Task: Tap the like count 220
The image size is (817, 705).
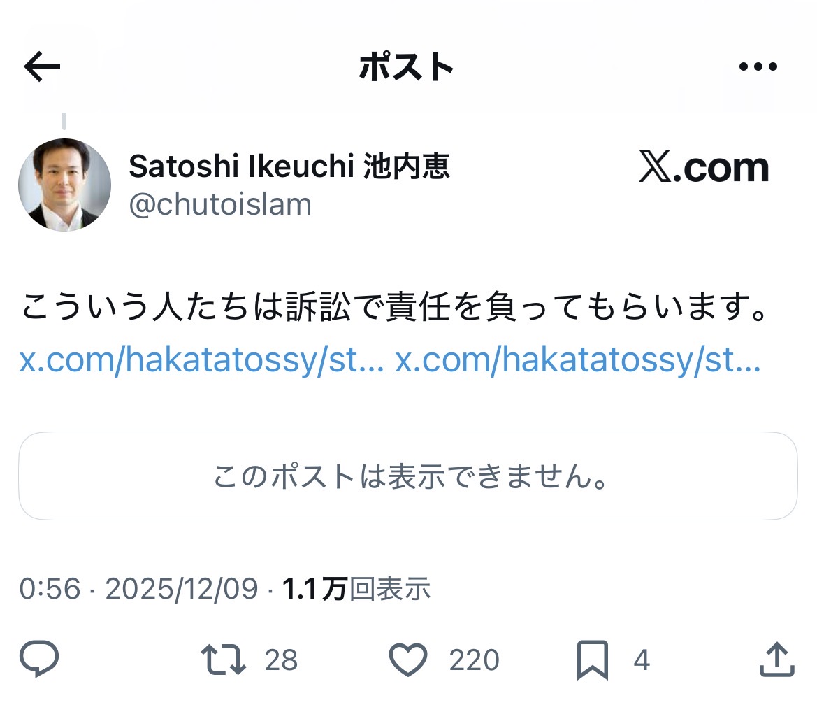Action: tap(474, 660)
